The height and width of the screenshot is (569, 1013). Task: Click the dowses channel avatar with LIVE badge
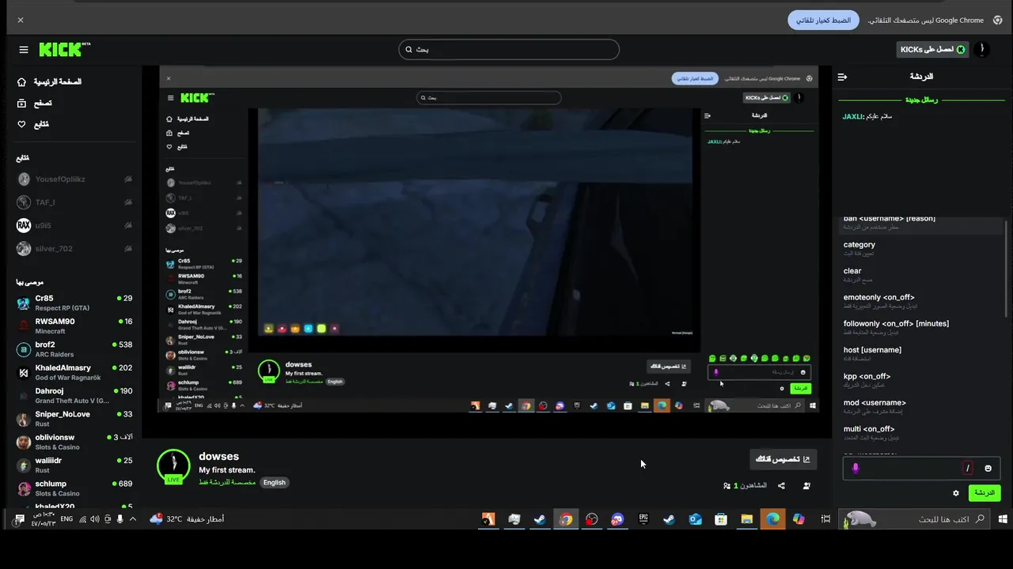(x=173, y=466)
